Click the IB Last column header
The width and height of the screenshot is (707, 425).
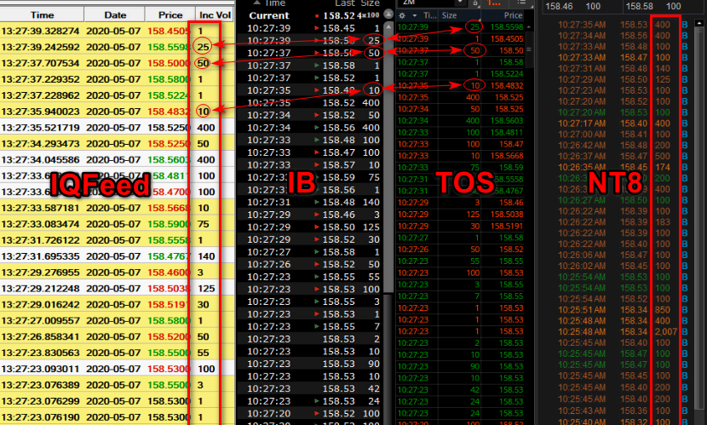coord(345,3)
